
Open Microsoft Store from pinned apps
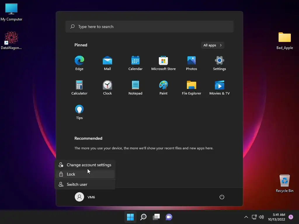164,63
